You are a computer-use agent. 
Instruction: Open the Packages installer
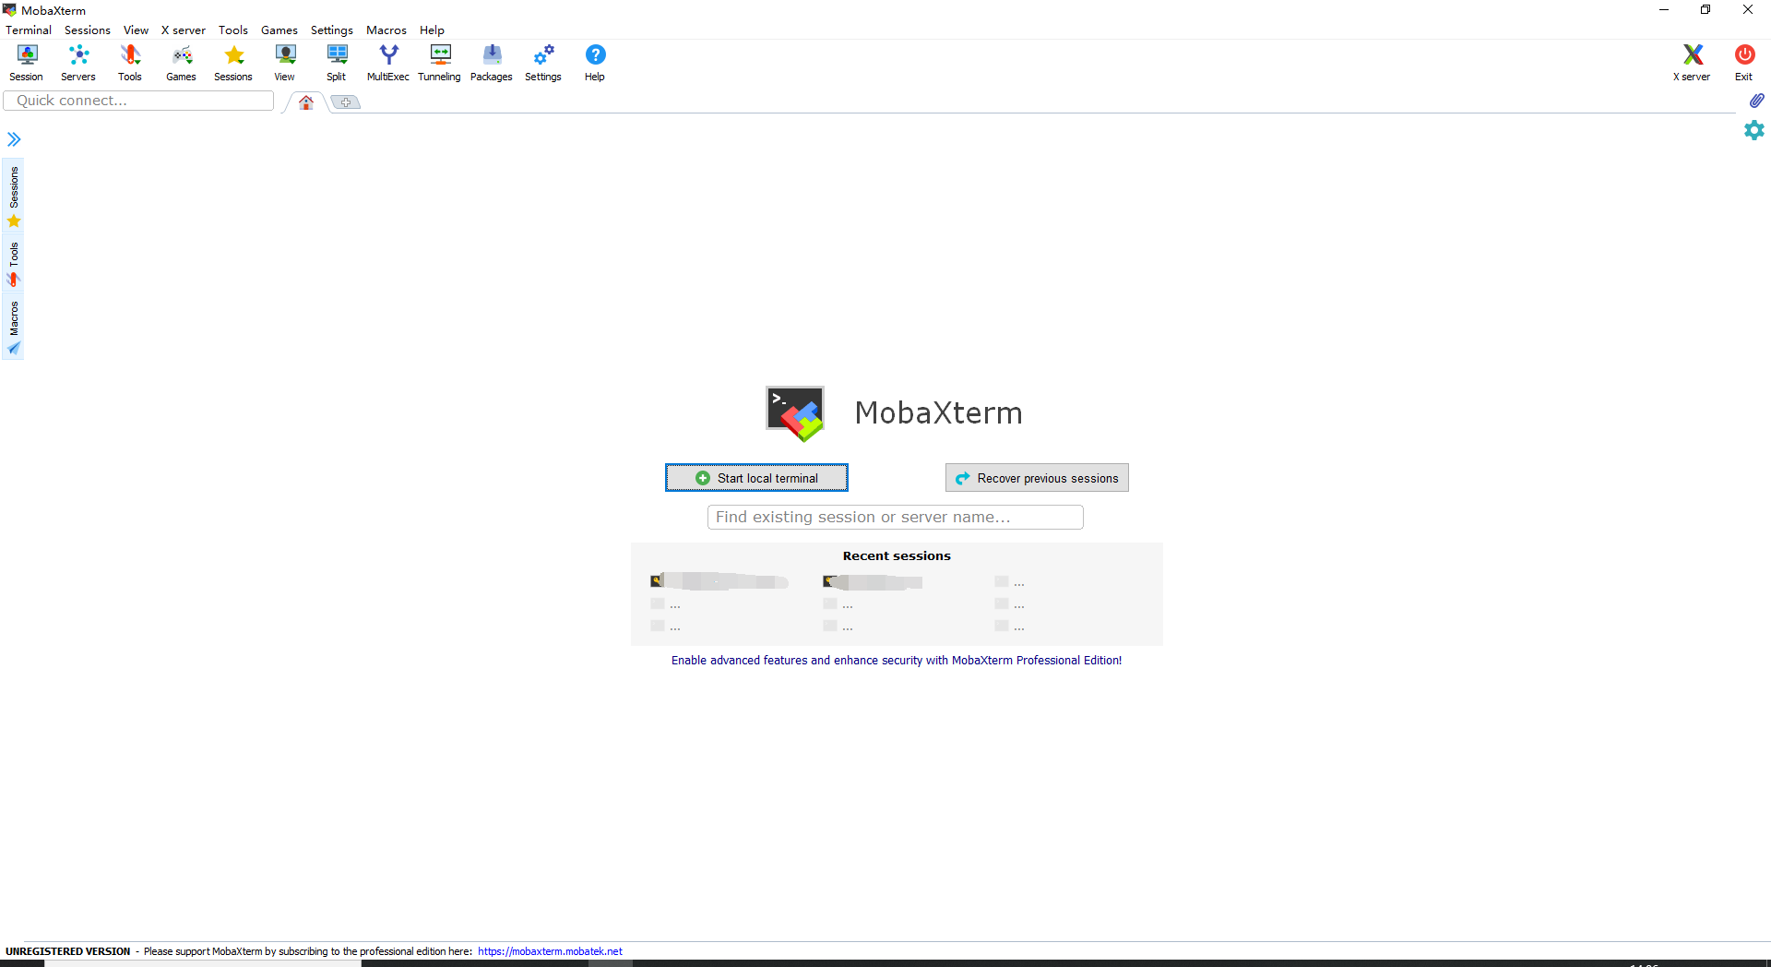pyautogui.click(x=491, y=62)
